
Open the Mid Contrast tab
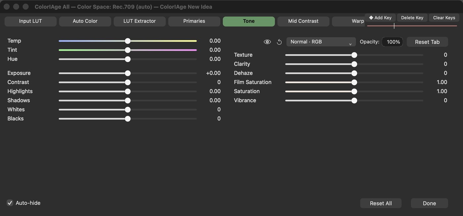(x=303, y=21)
